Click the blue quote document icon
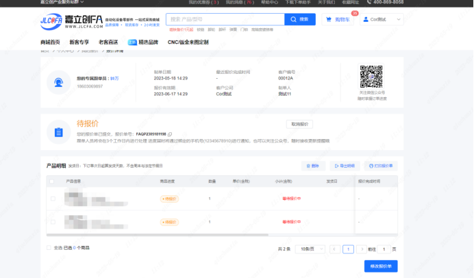The width and height of the screenshot is (474, 278). click(59, 131)
